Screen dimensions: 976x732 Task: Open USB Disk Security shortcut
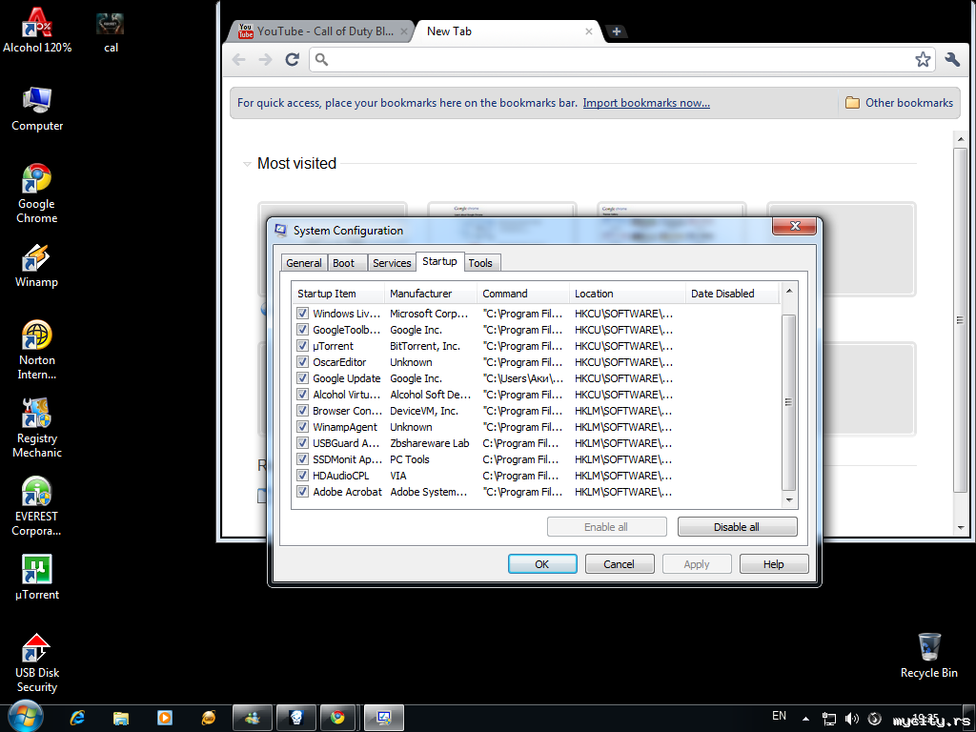(x=37, y=663)
